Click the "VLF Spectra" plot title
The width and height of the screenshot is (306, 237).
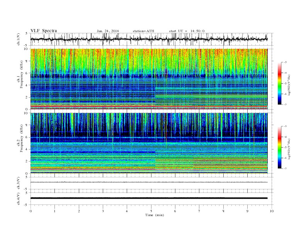[44, 31]
